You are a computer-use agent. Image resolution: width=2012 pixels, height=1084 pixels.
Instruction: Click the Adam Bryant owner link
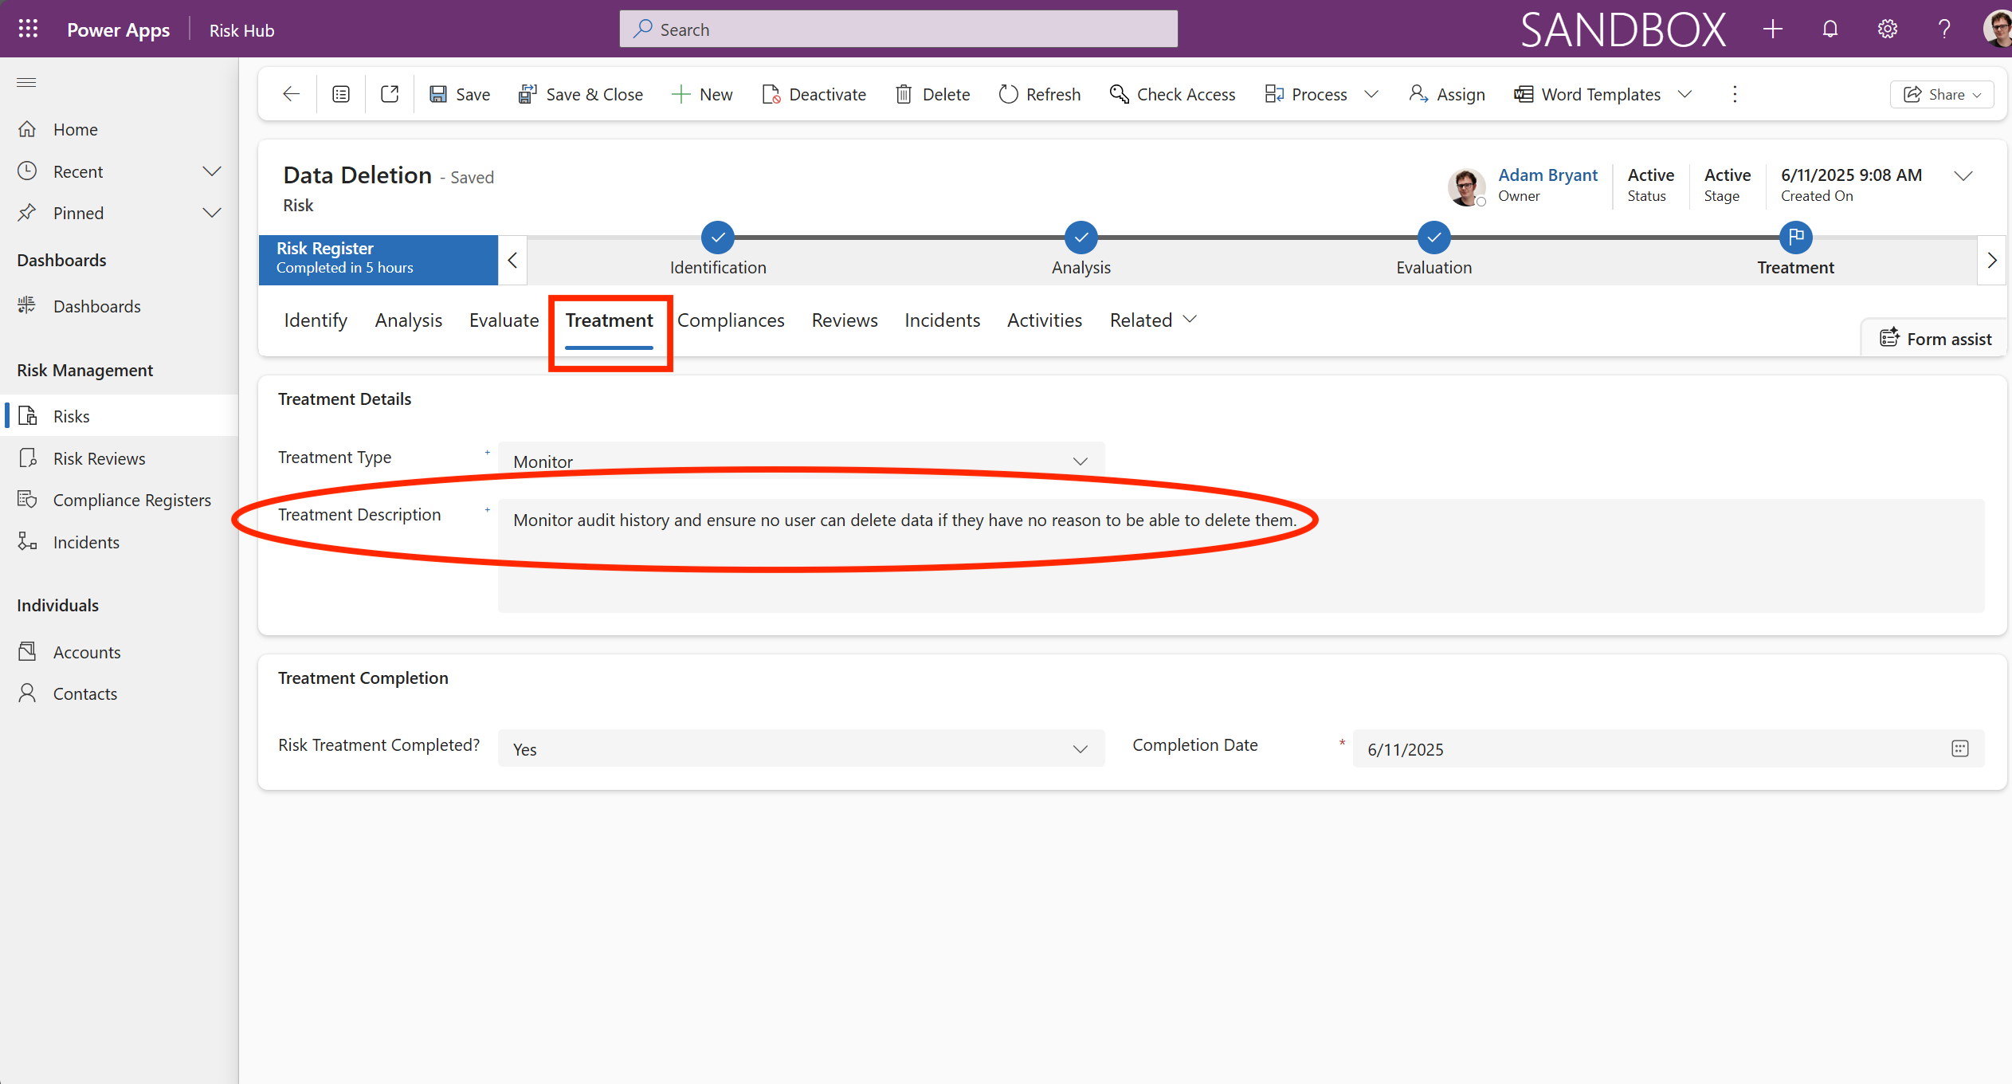tap(1547, 175)
